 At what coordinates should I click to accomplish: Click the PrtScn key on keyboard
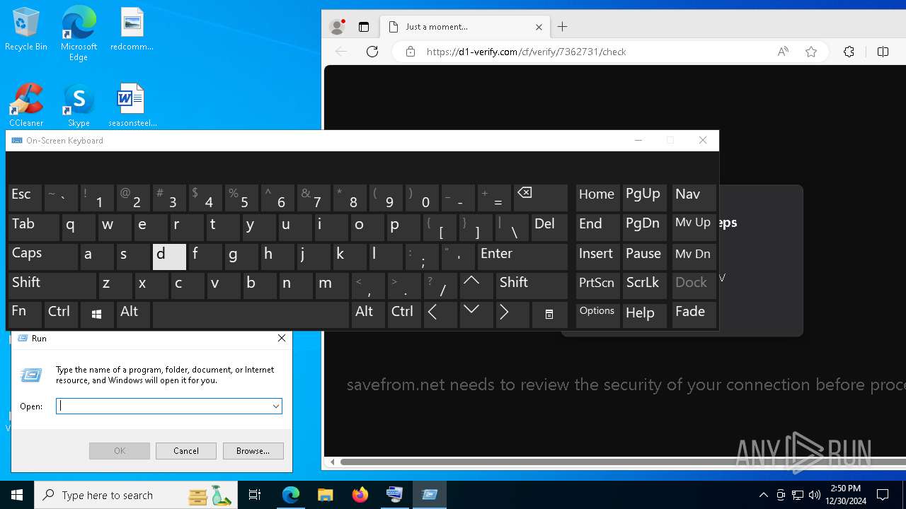click(x=597, y=285)
